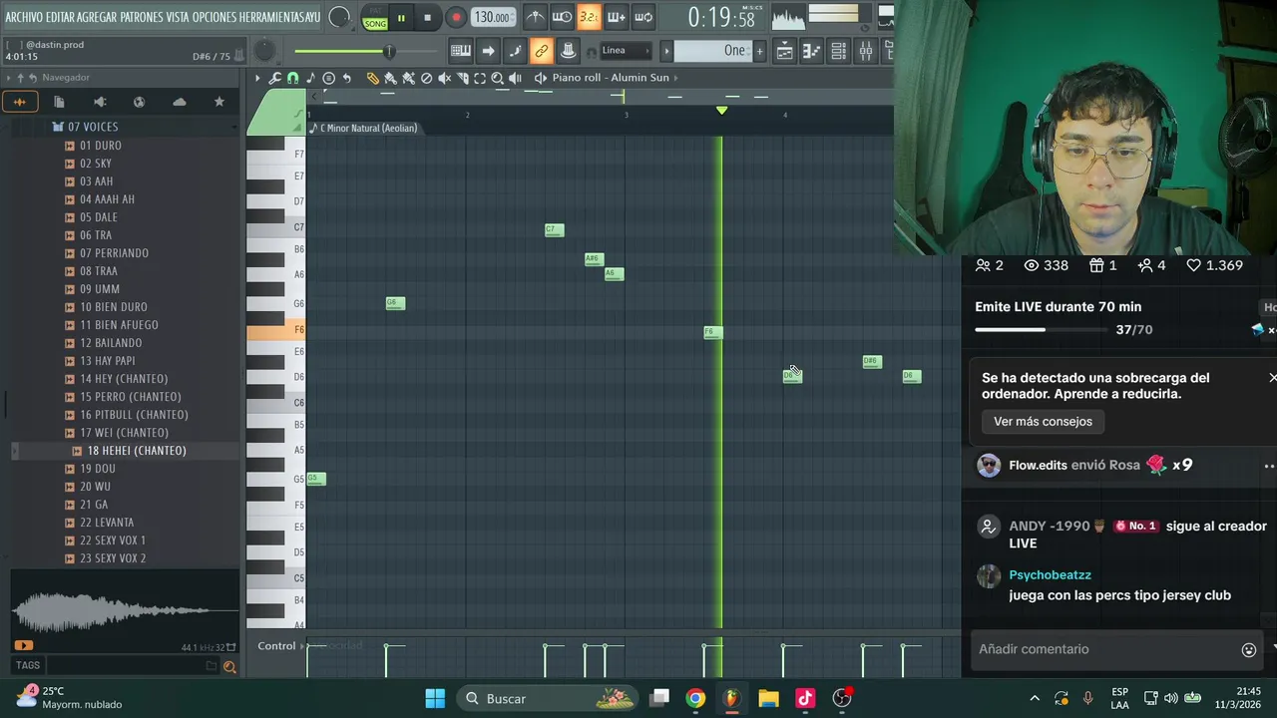Click the note/step editing mode icon
Viewport: 1277px width, 718px height.
515,51
